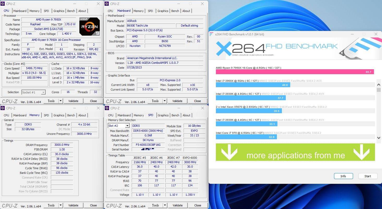
Task: Open the Tools dropdown in the CPU window
Action: tap(53, 101)
